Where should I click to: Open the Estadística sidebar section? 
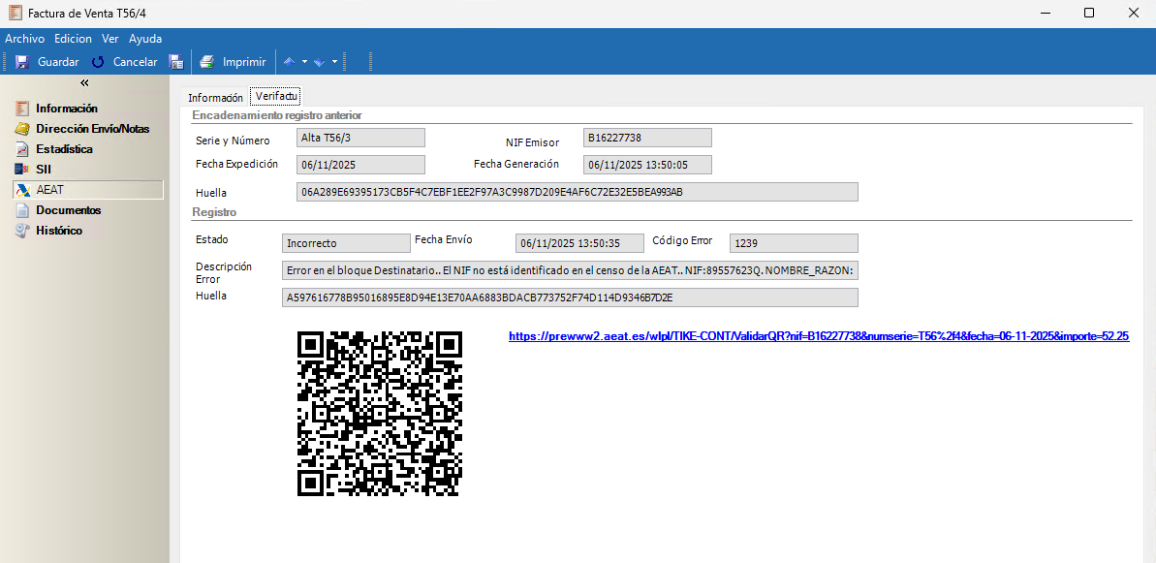point(64,149)
